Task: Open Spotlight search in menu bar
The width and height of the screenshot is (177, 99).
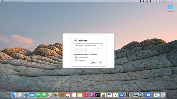Action: coord(159,1)
